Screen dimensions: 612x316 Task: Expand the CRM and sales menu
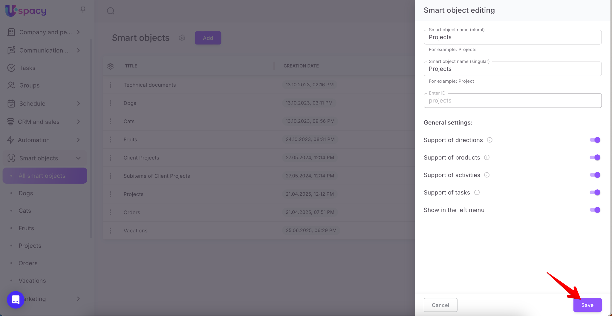[x=78, y=122]
